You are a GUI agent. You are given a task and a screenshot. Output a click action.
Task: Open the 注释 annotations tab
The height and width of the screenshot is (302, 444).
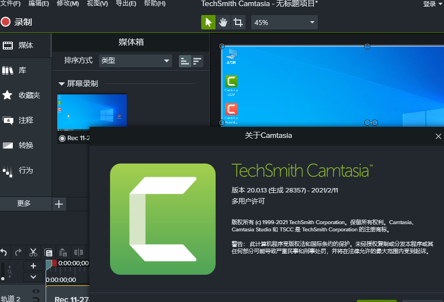point(26,120)
